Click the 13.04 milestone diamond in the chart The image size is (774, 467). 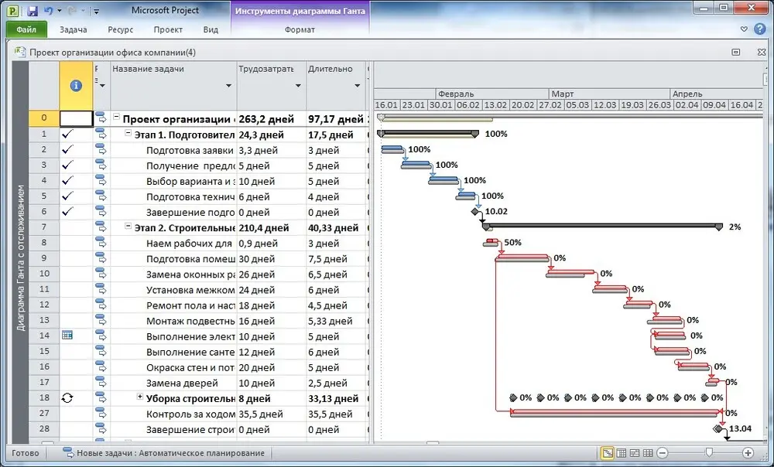click(x=719, y=428)
